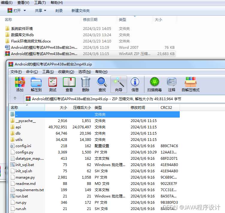This screenshot has height=213, width=225.
Task: Go up one level with the arrow icon
Action: coord(15,98)
